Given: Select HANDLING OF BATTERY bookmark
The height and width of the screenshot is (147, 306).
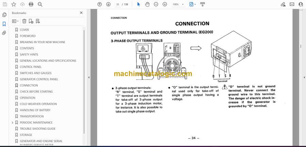Looking at the screenshot, I should click(x=35, y=110).
